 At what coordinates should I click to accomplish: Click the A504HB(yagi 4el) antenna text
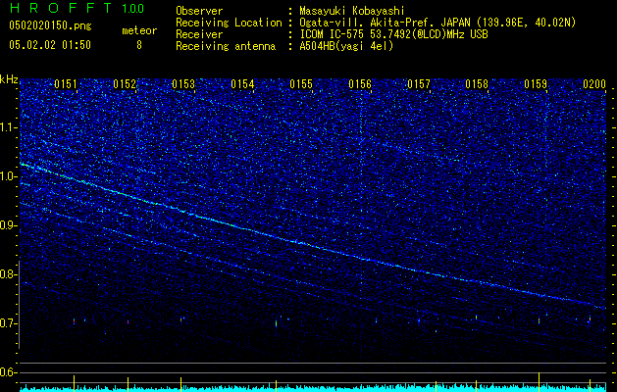pos(346,46)
